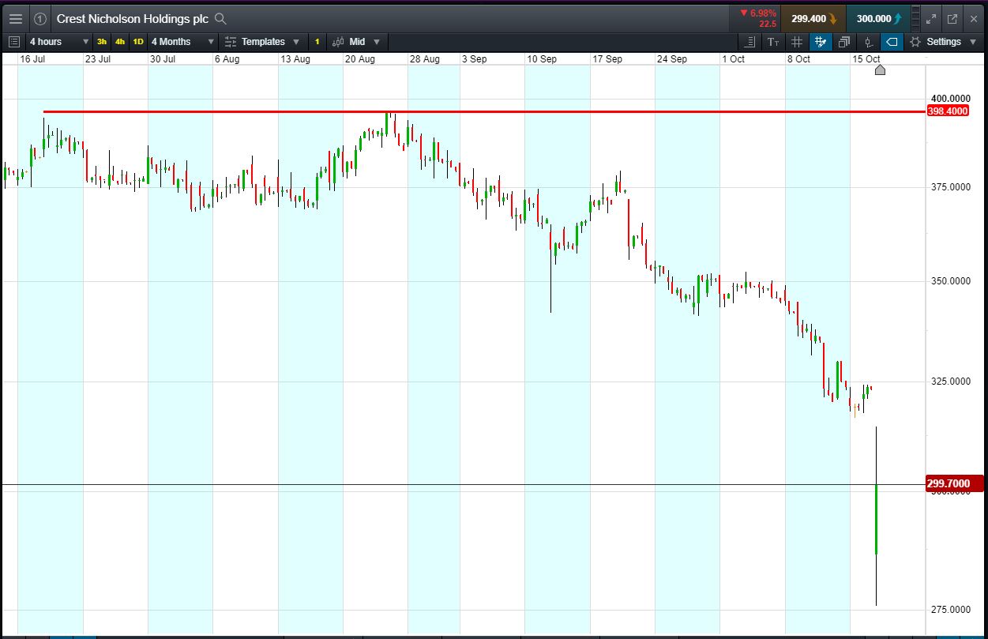Viewport: 988px width, 639px height.
Task: Open the chart Settings dropdown
Action: coord(943,42)
